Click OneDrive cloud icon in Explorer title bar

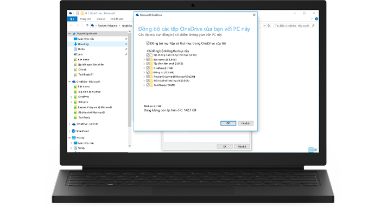click(71, 13)
